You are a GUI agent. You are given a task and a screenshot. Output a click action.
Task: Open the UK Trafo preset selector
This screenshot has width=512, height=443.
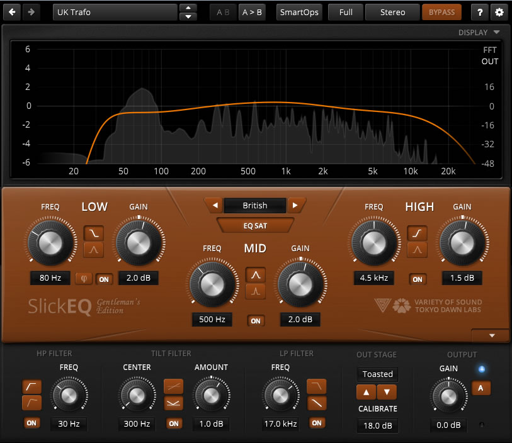click(115, 13)
